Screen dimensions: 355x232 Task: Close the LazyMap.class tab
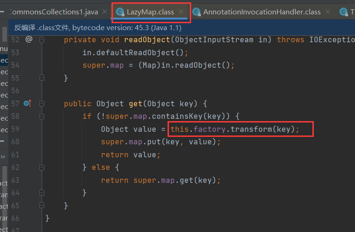(x=181, y=12)
